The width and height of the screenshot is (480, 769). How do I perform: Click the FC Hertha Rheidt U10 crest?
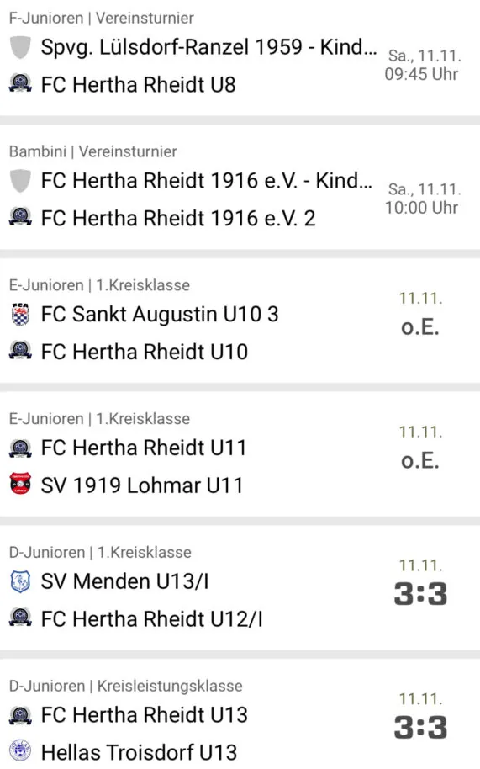click(x=20, y=351)
